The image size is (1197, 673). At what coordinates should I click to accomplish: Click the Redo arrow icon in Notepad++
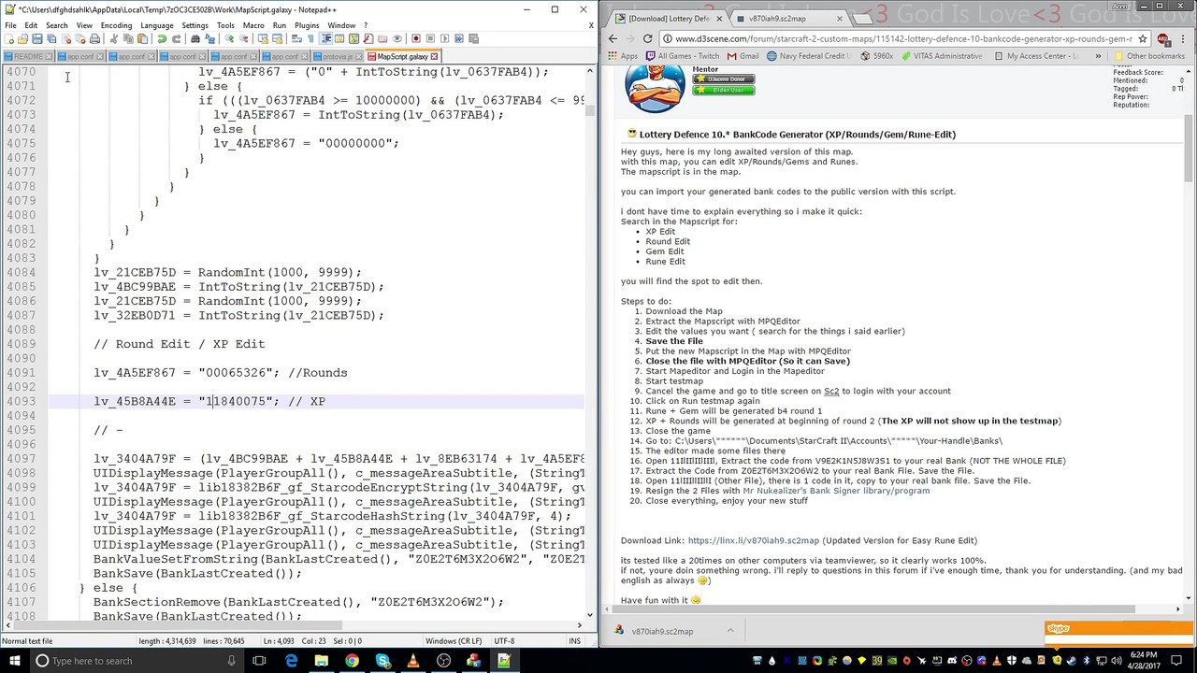(176, 38)
